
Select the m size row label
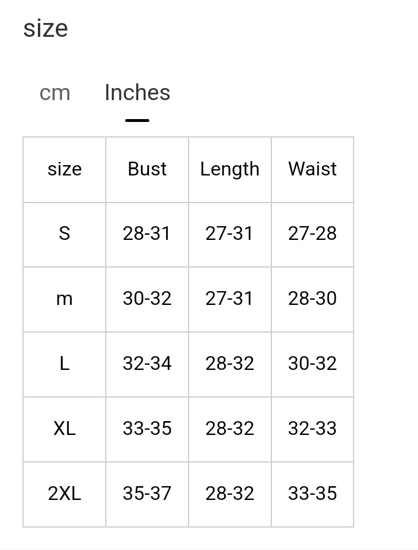64,299
